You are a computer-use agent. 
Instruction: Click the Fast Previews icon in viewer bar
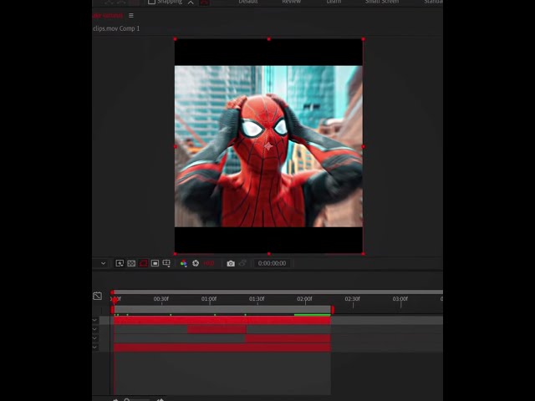click(120, 263)
